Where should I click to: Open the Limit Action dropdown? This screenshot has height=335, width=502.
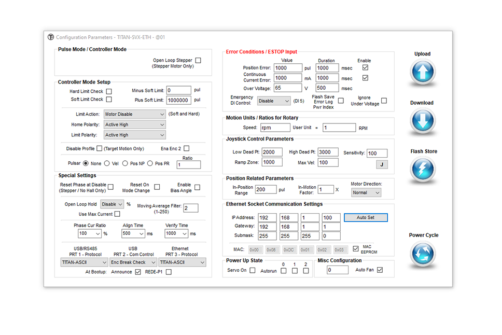tap(134, 114)
